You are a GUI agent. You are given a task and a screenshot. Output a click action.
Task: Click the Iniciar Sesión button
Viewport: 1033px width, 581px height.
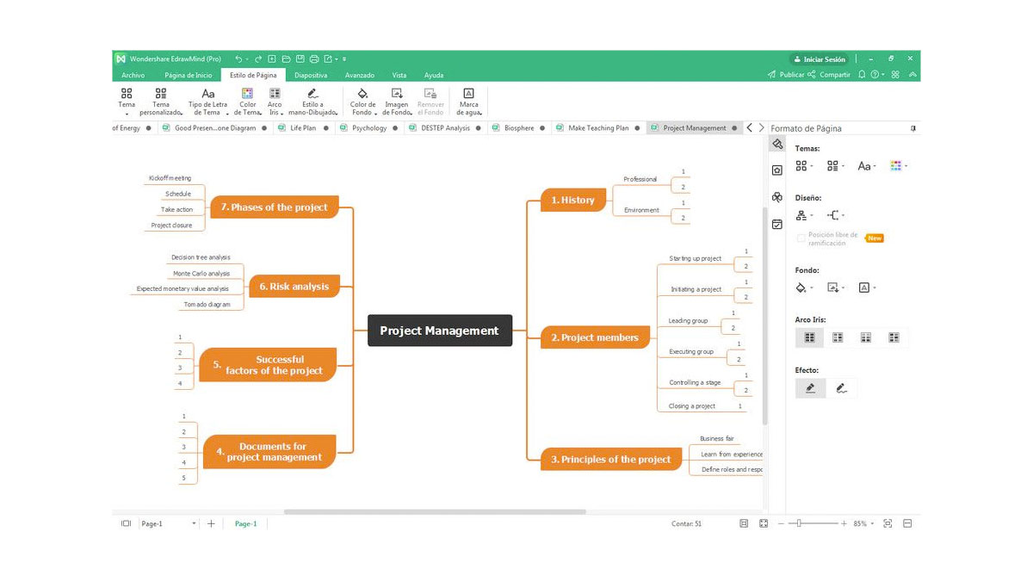point(820,59)
